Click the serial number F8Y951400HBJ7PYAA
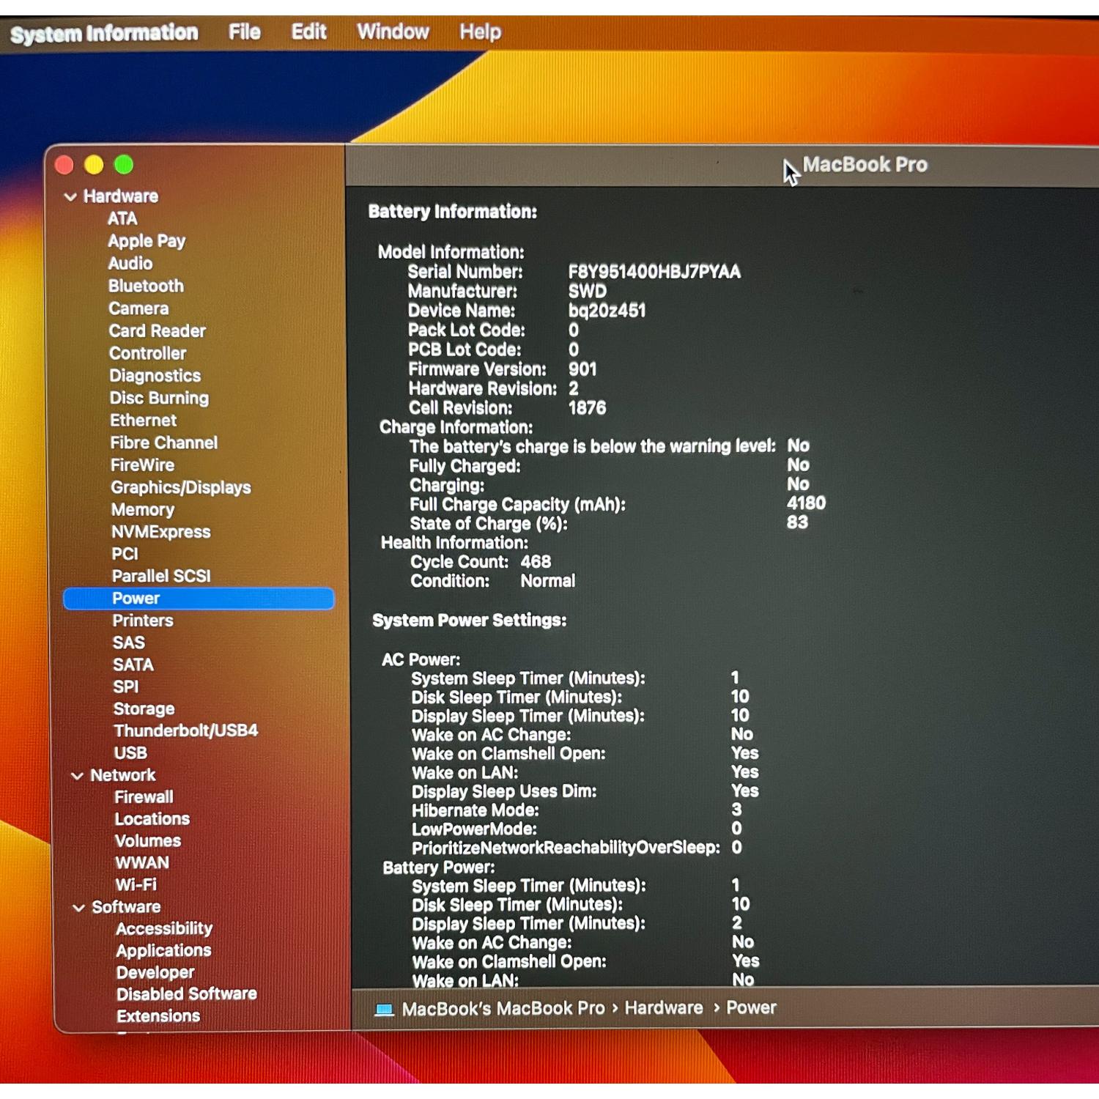Screen dimensions: 1099x1099 pos(654,273)
